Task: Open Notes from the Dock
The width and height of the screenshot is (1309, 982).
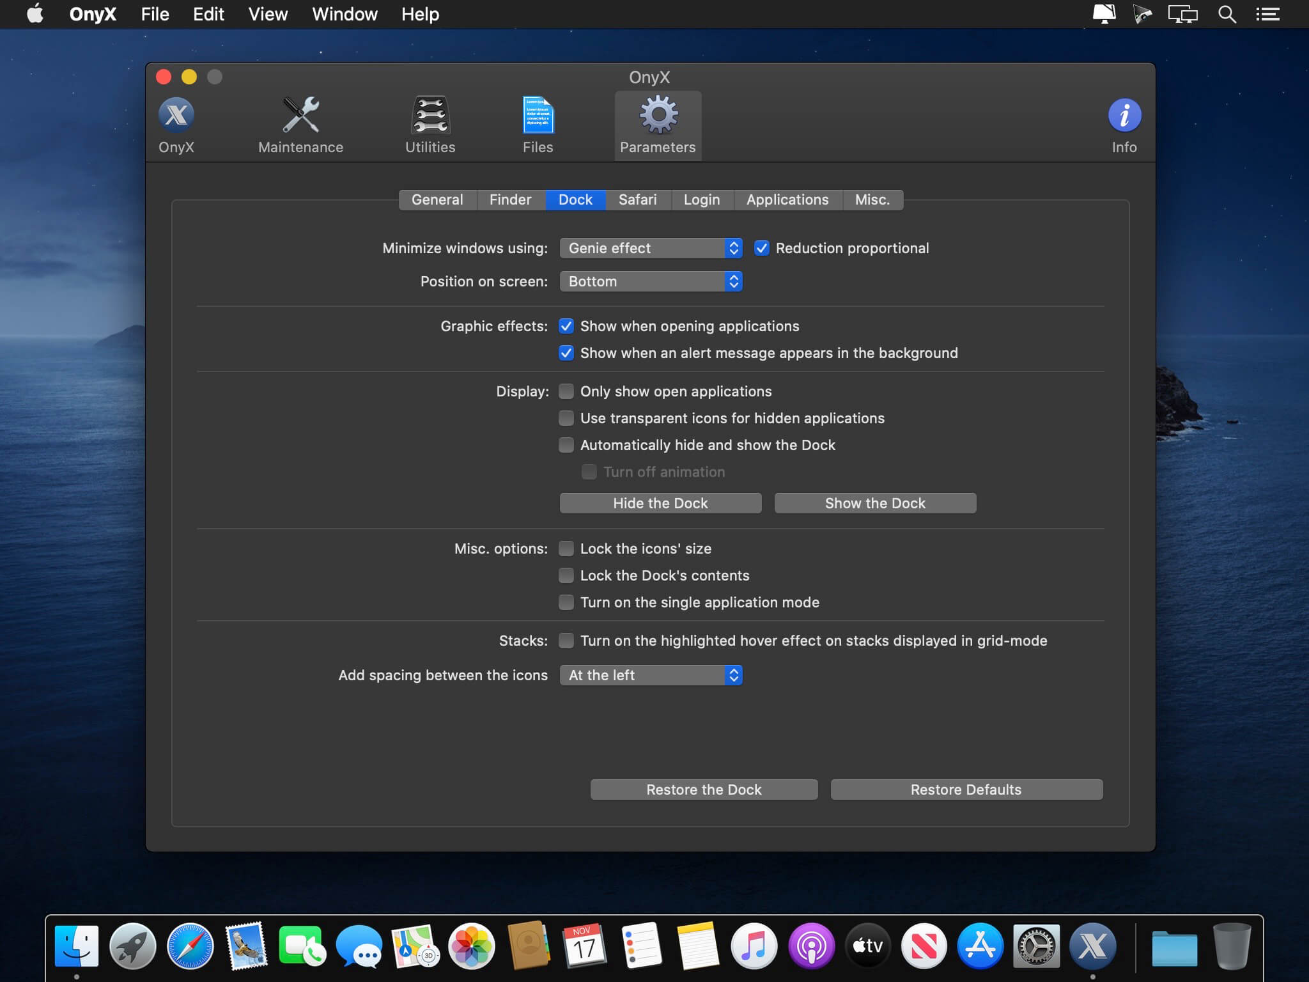Action: tap(697, 946)
